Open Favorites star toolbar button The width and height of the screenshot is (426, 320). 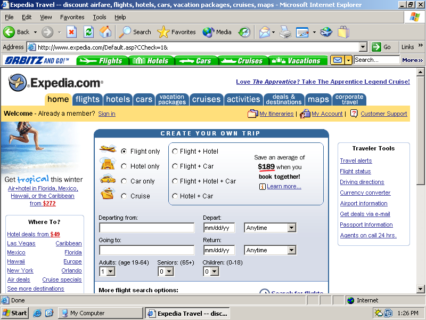coord(176,32)
